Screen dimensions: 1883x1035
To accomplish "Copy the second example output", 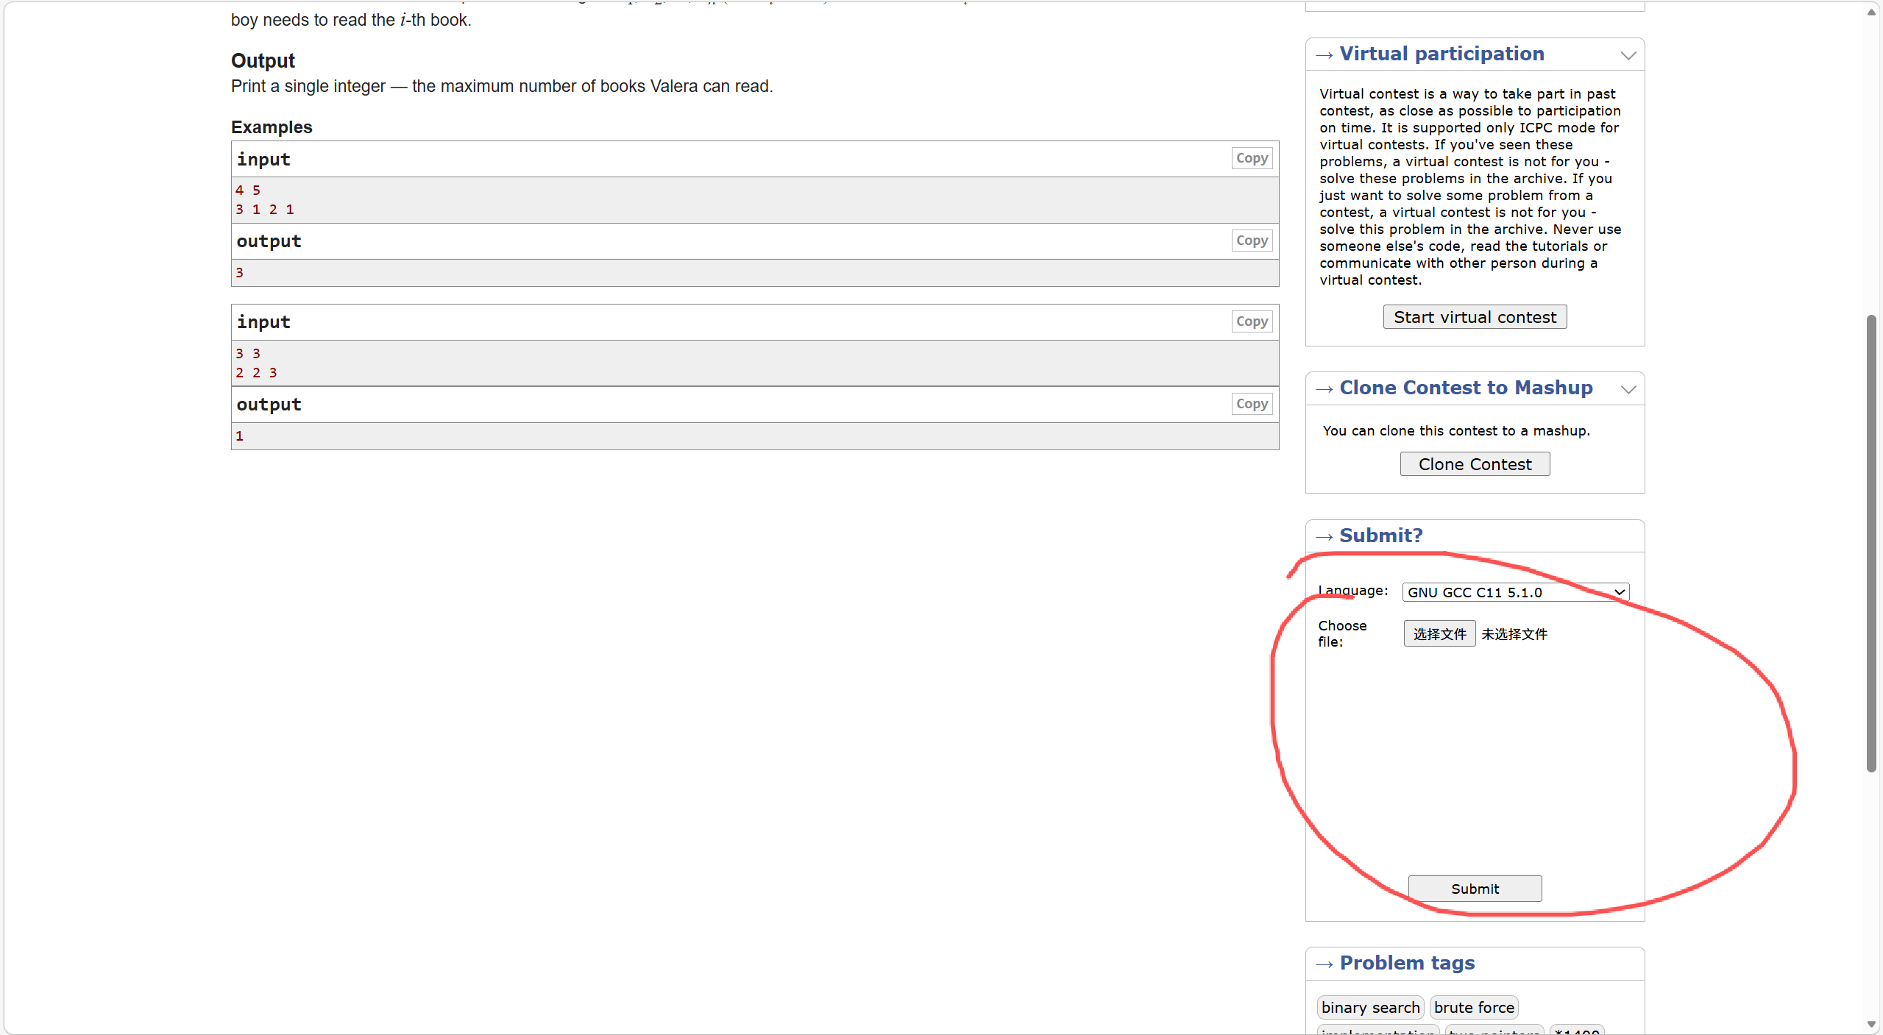I will (x=1251, y=404).
